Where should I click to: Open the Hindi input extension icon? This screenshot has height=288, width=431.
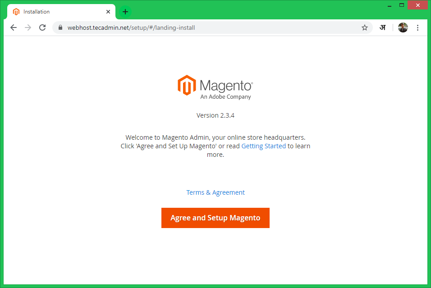[382, 27]
